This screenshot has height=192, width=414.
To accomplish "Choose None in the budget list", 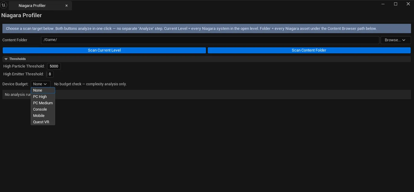I will pos(43,90).
